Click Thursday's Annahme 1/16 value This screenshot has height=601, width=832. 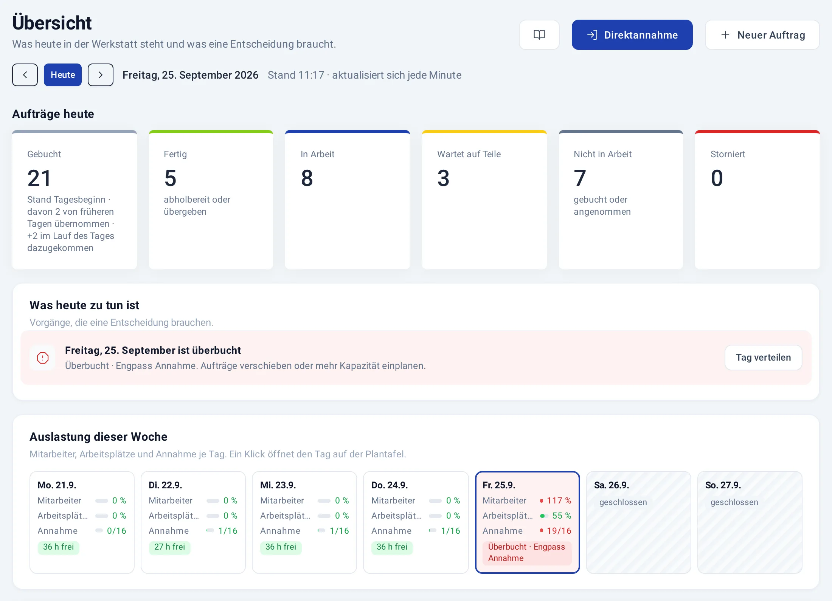click(450, 531)
